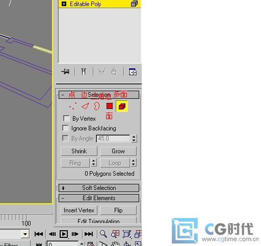
Task: Click the Insert Vertex button
Action: (x=79, y=210)
